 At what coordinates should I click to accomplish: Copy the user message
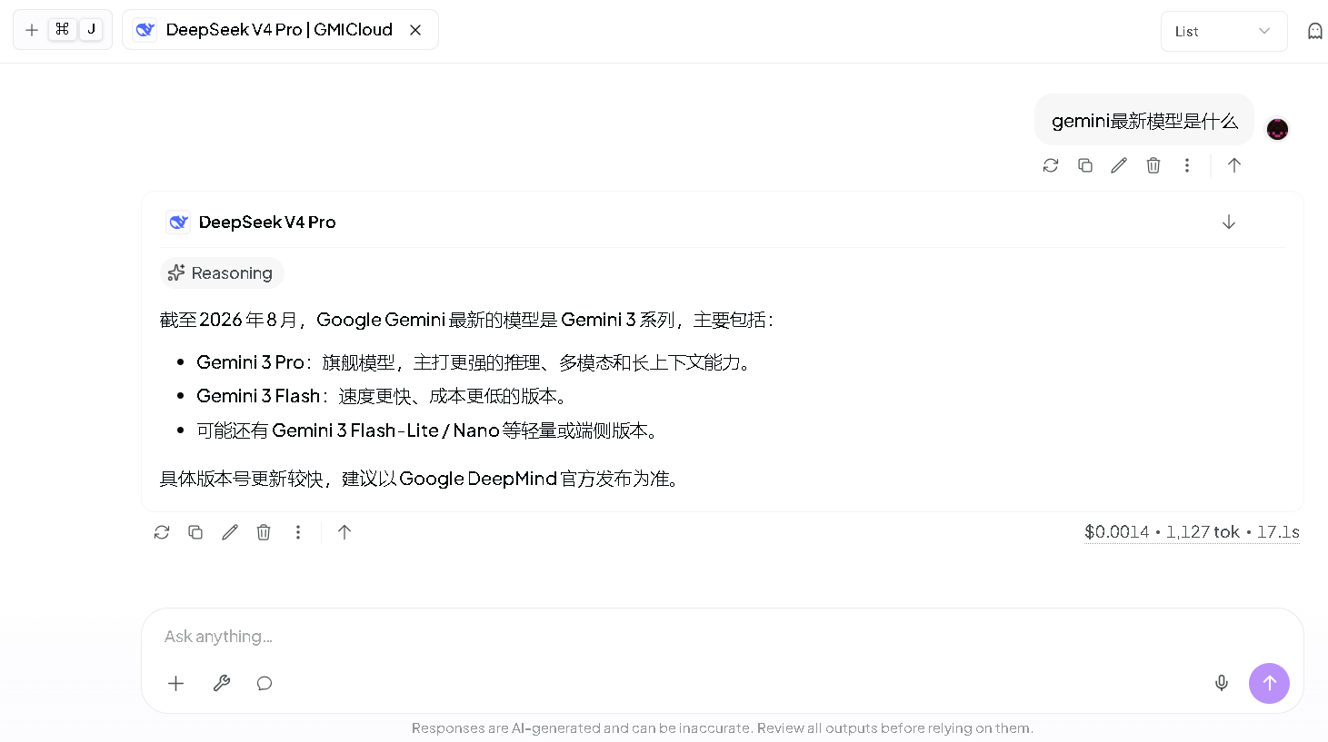[1085, 165]
